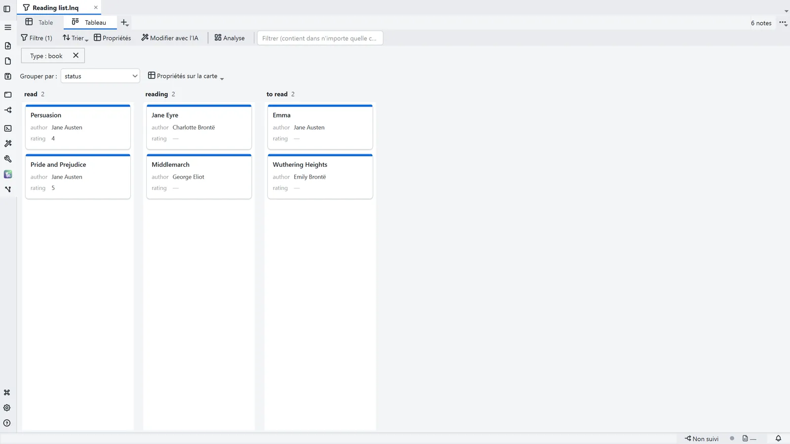This screenshot has width=790, height=444.
Task: Open the terminal sidebar icon
Action: pos(8,128)
